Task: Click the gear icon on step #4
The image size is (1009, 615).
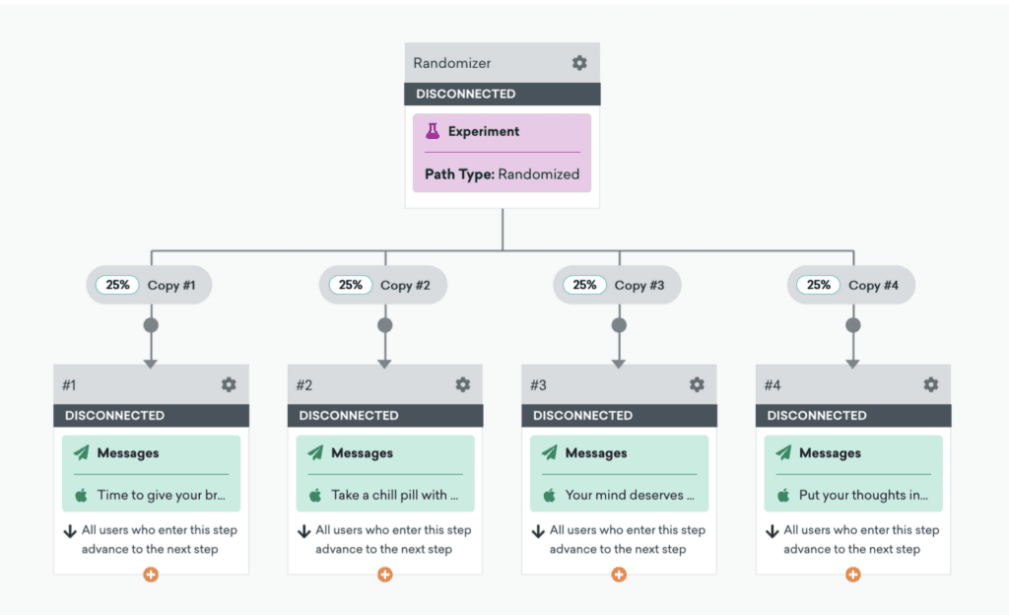Action: 930,384
